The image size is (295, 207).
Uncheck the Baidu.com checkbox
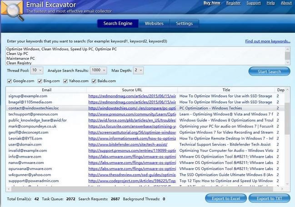tap(94, 81)
